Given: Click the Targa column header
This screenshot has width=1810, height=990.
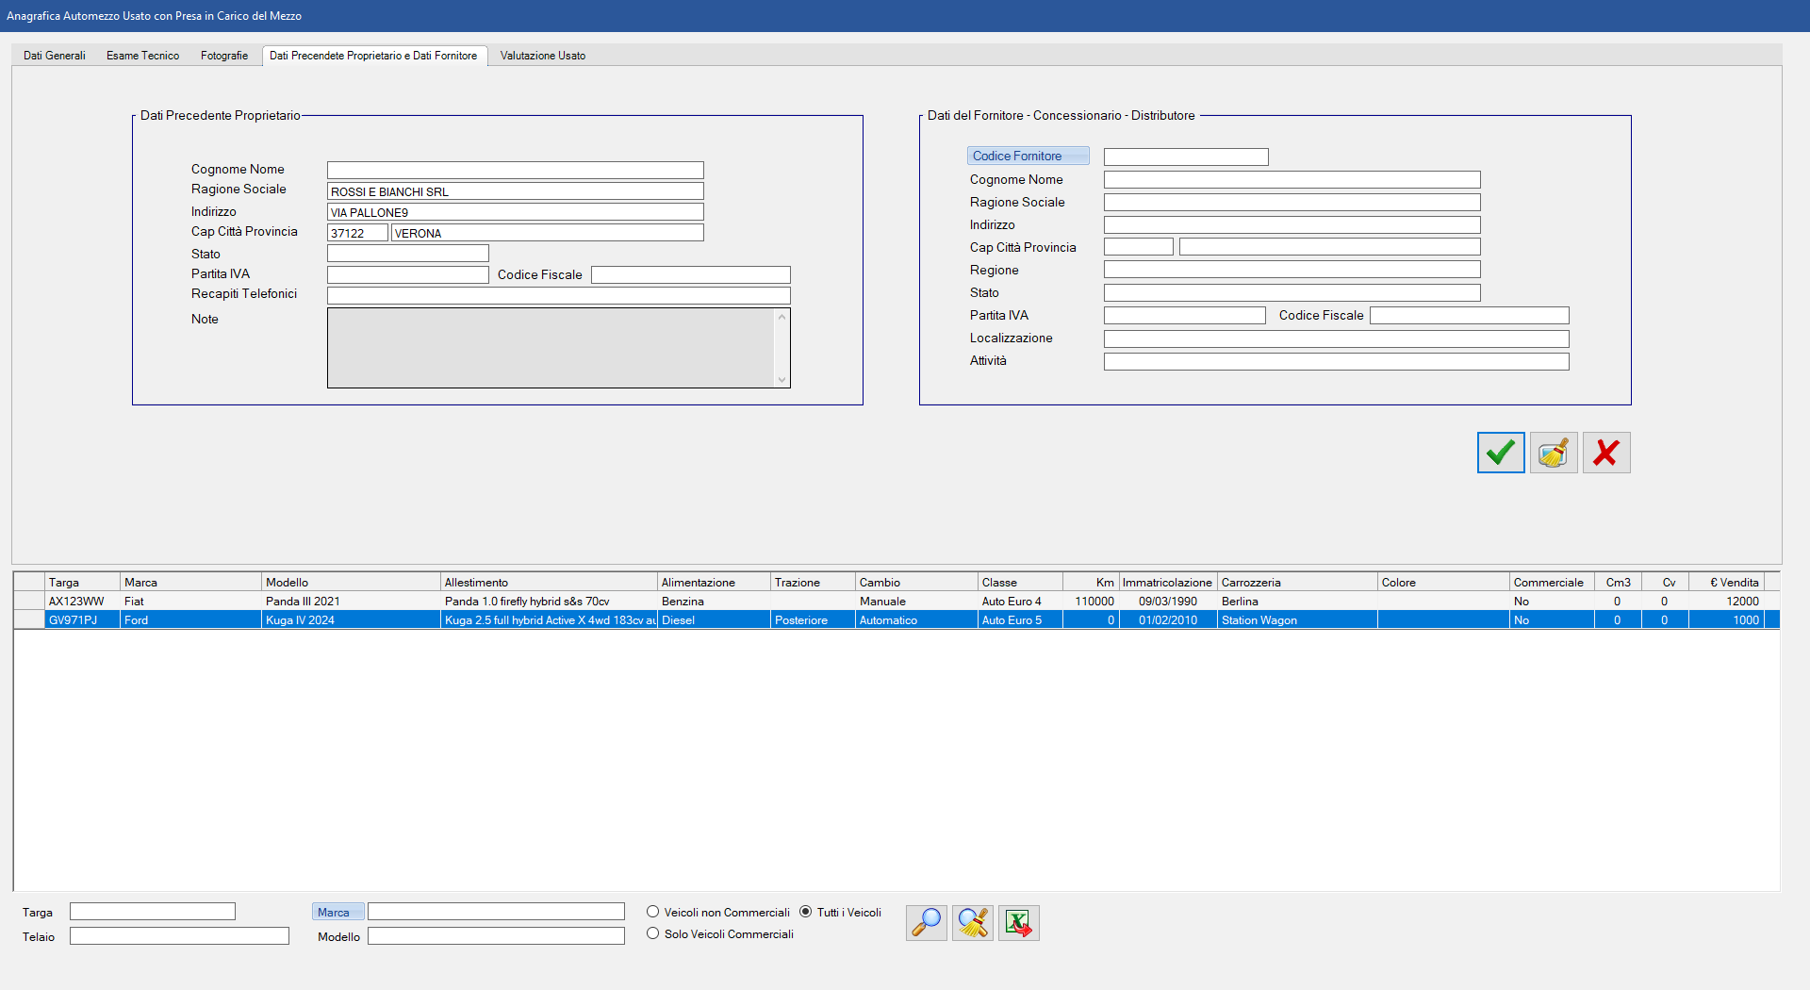Looking at the screenshot, I should tap(82, 582).
